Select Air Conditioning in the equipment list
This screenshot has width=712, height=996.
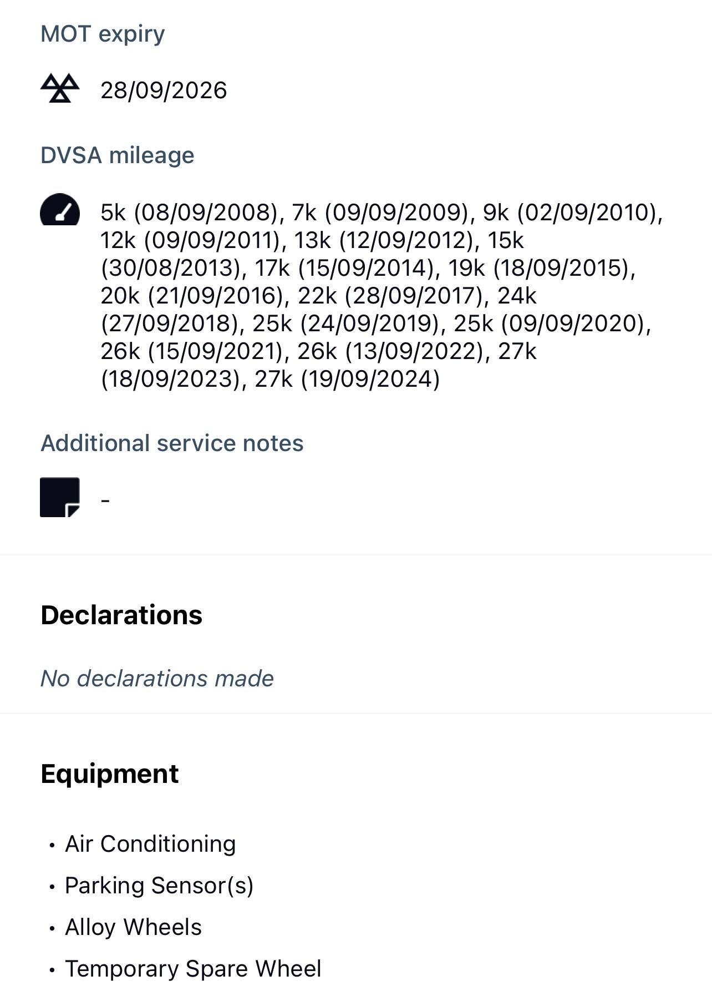pos(150,844)
